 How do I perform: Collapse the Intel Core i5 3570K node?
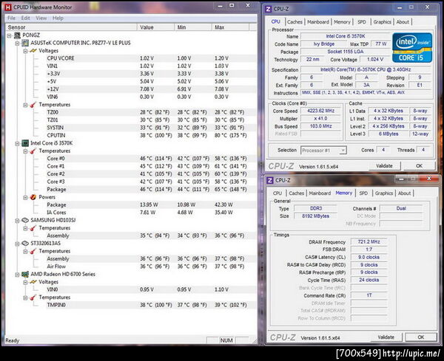17,143
